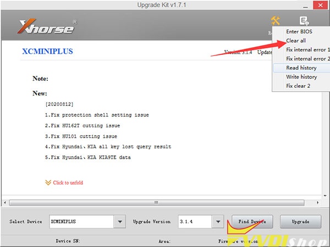Click the horizontal scrollbar right arrow
The height and width of the screenshot is (247, 330).
coord(318,203)
